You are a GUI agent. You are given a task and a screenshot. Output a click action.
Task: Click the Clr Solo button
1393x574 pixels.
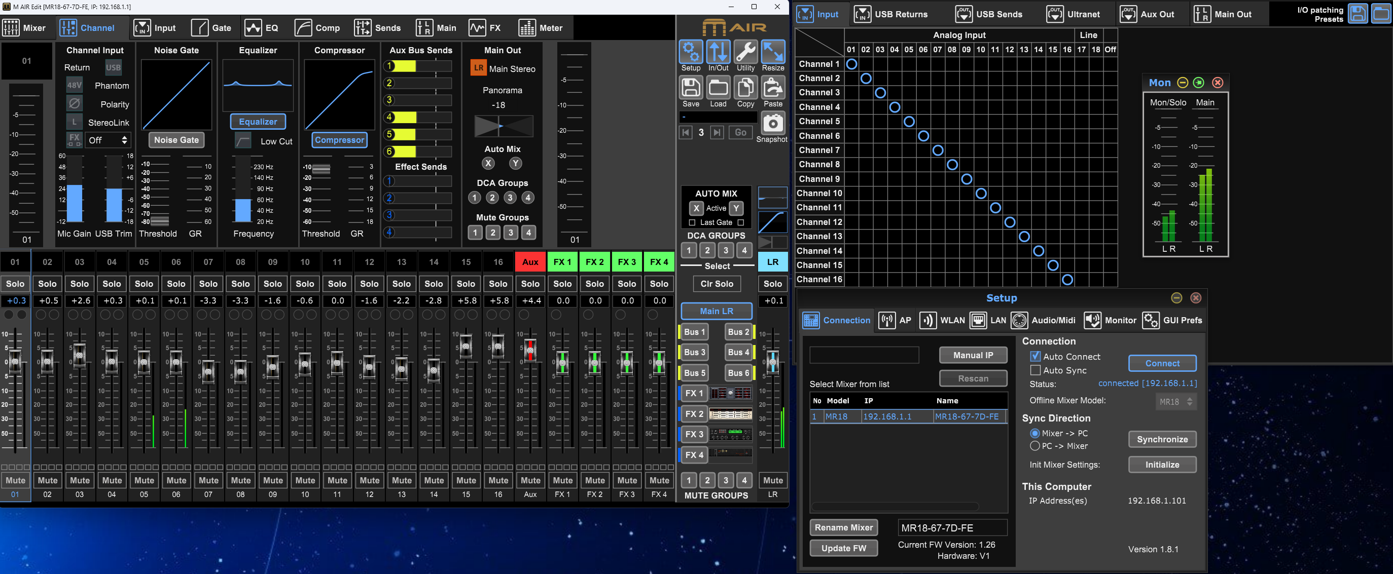(x=717, y=284)
